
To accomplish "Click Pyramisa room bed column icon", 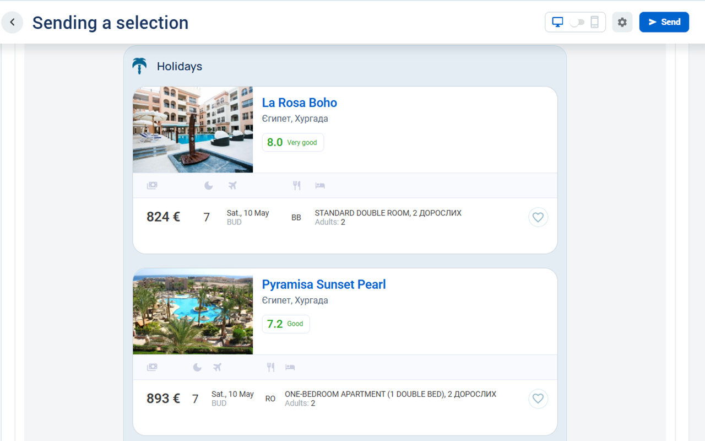I will [x=290, y=367].
